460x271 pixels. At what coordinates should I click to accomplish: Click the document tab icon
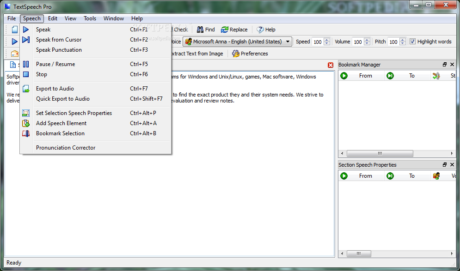click(12, 65)
